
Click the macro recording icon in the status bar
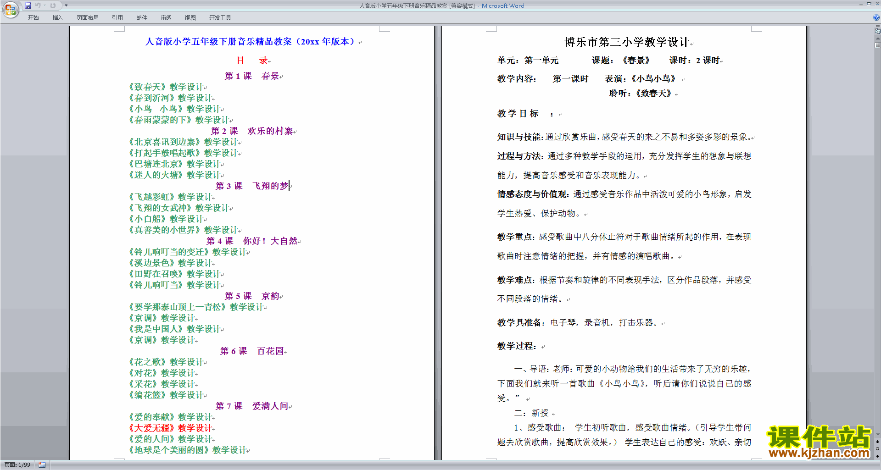click(x=42, y=465)
